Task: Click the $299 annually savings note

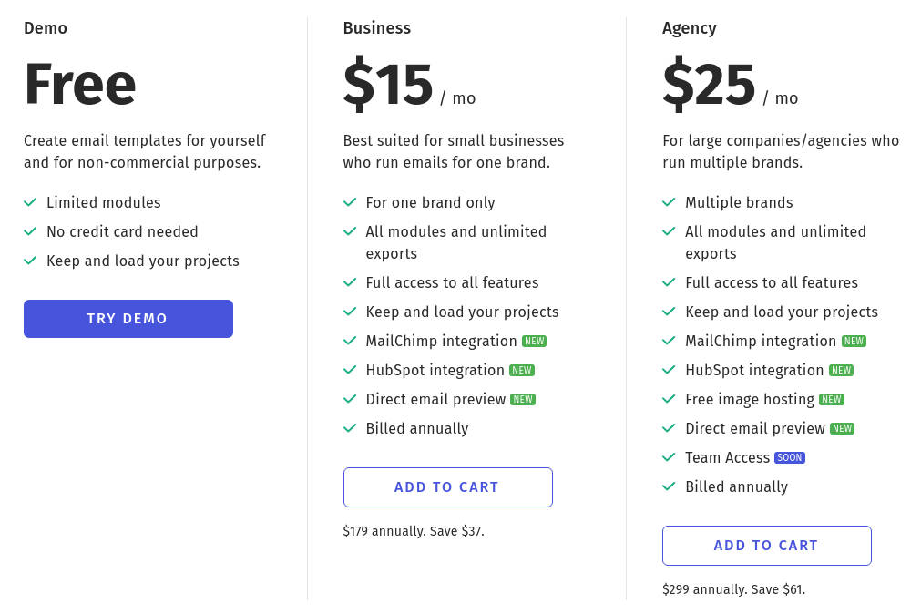Action: click(x=733, y=589)
